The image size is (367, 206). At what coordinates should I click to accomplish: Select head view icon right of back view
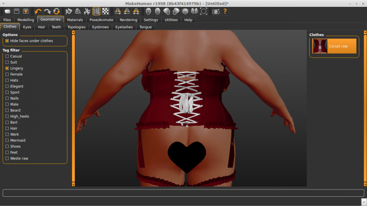(167, 11)
